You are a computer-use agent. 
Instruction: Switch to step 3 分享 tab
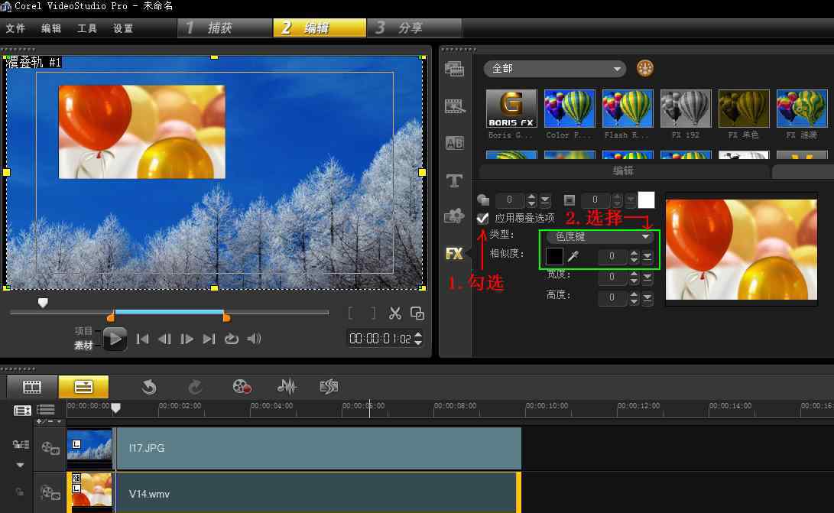tap(415, 28)
